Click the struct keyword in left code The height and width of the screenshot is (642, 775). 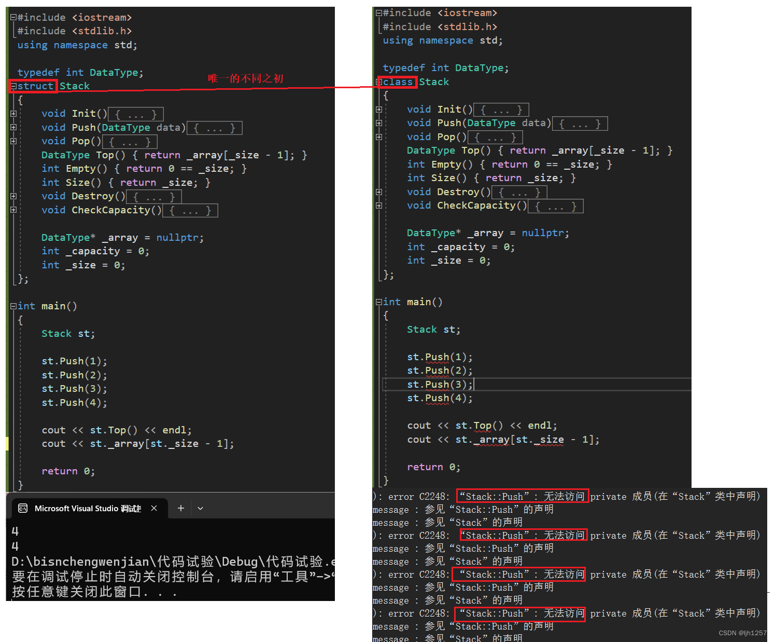point(35,86)
